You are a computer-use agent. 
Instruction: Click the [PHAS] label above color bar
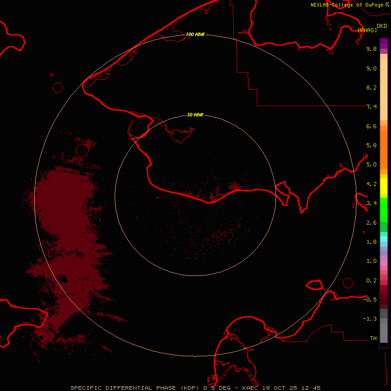coord(367,30)
